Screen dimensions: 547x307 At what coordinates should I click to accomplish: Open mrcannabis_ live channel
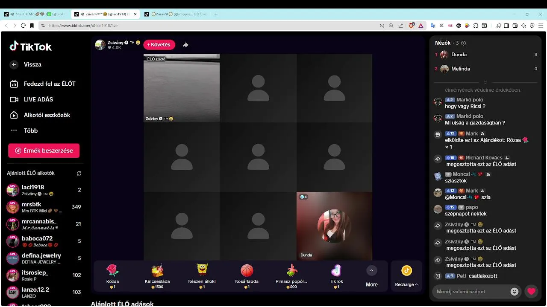click(x=44, y=224)
